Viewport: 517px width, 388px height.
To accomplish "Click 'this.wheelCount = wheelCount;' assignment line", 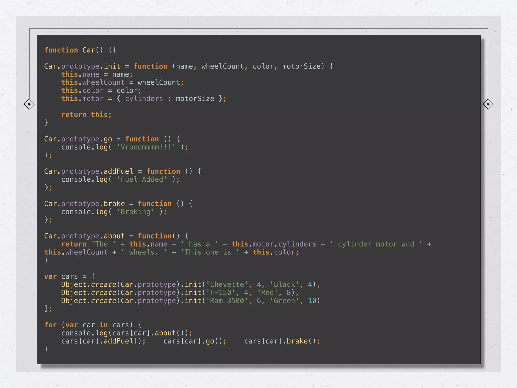I will point(122,82).
